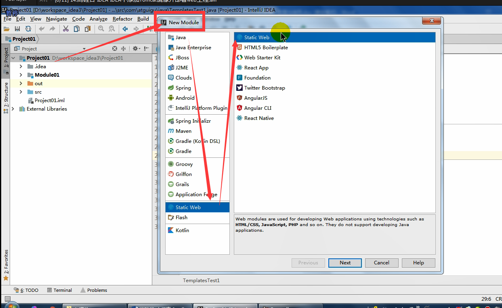Open the File menu
The image size is (502, 308).
(7, 19)
